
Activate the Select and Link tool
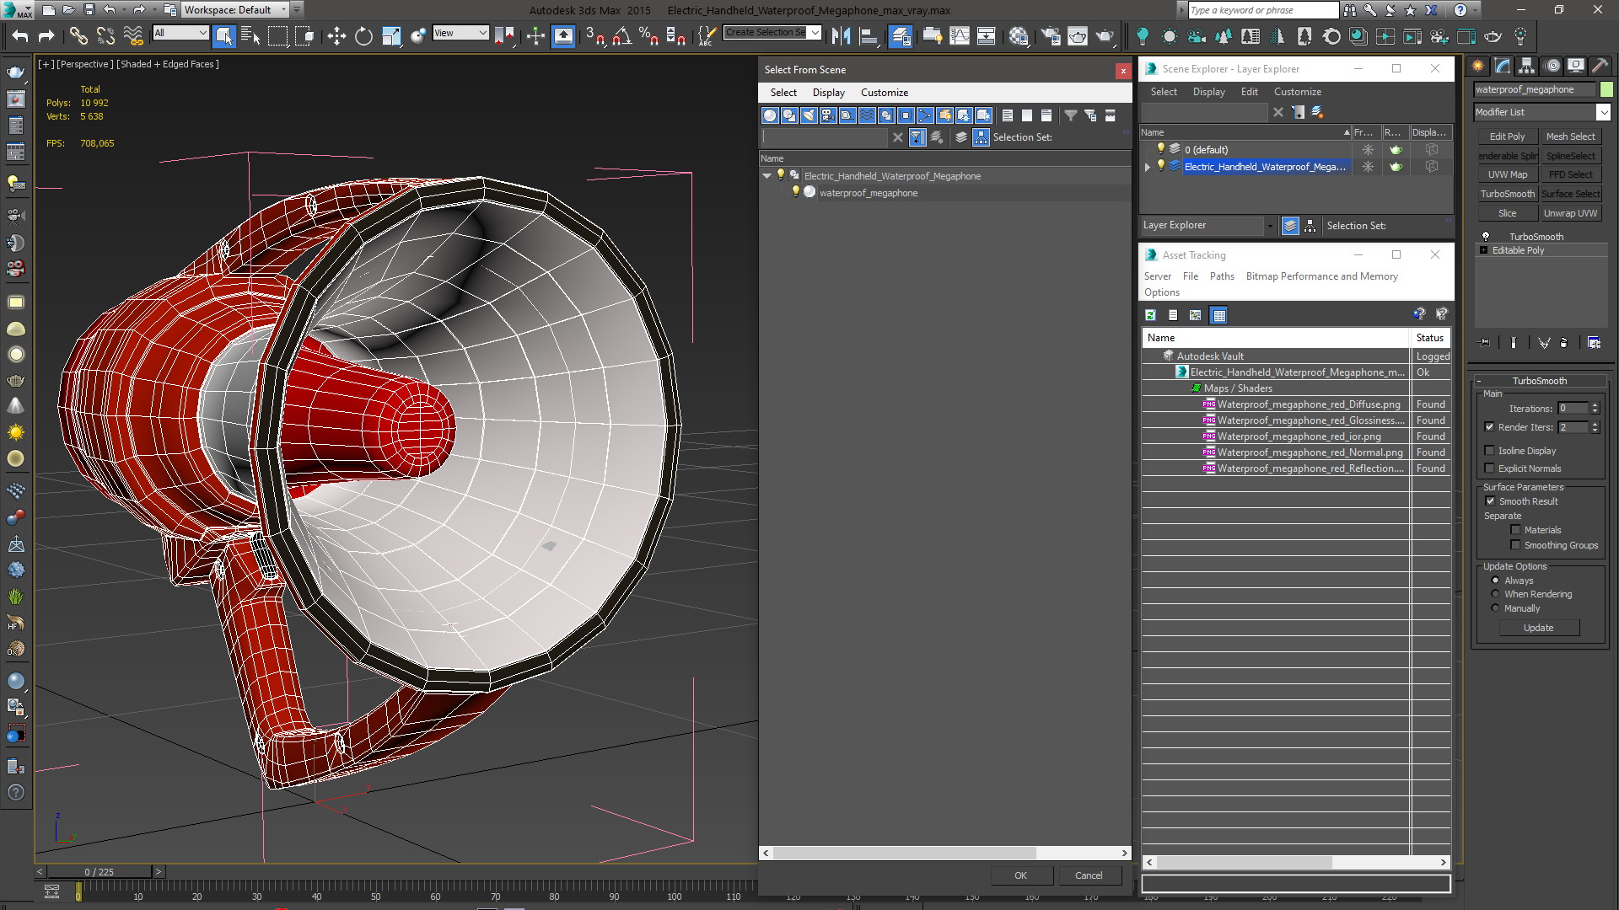(x=78, y=35)
